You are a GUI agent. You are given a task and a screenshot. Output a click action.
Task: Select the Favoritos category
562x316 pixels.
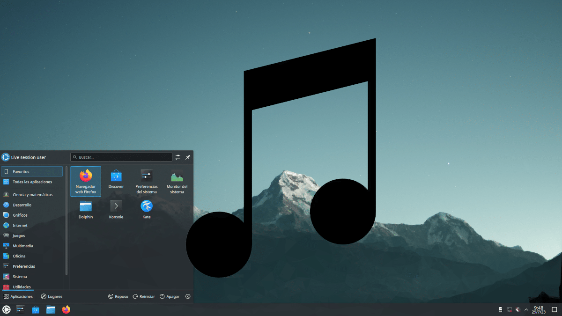32,171
